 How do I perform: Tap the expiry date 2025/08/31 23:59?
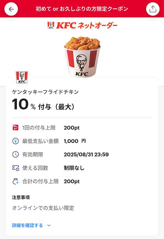point(86,154)
